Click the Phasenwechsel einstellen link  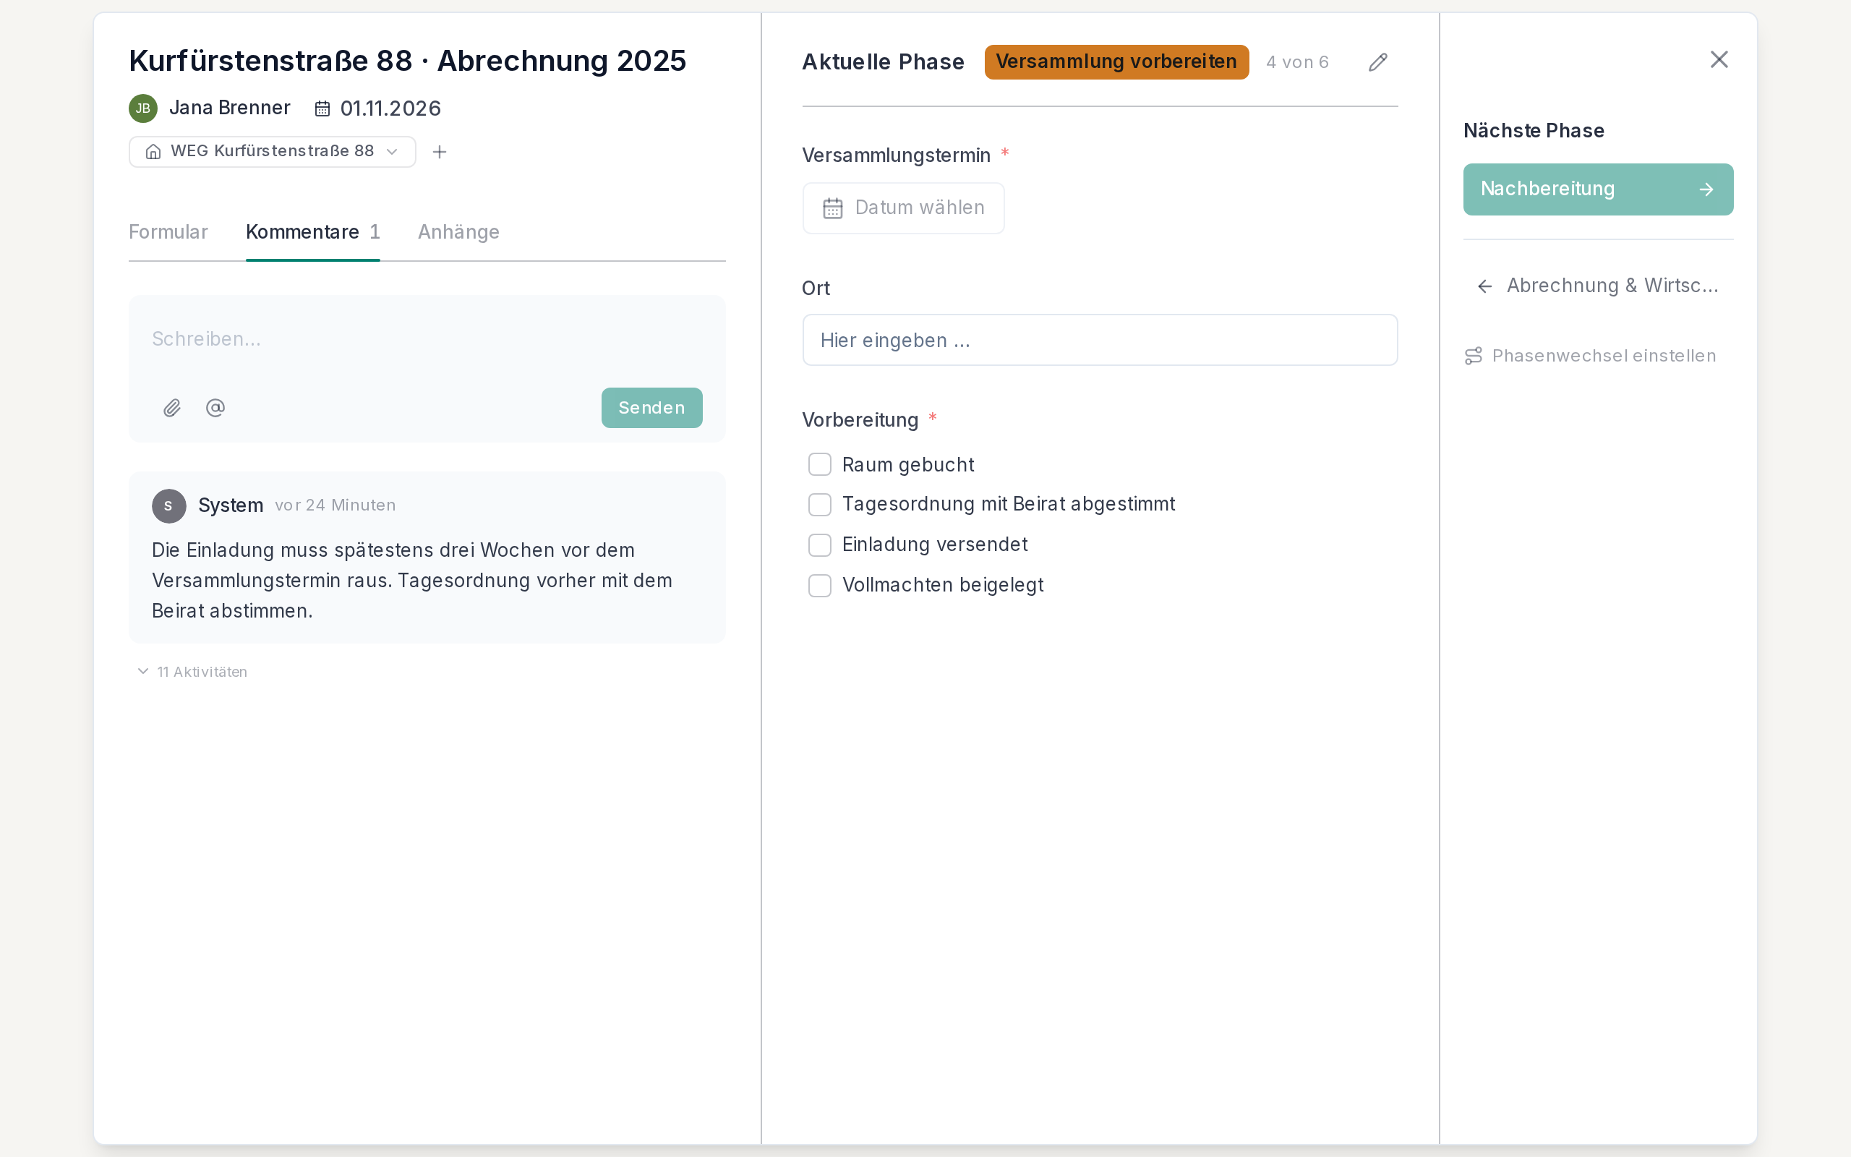1590,356
